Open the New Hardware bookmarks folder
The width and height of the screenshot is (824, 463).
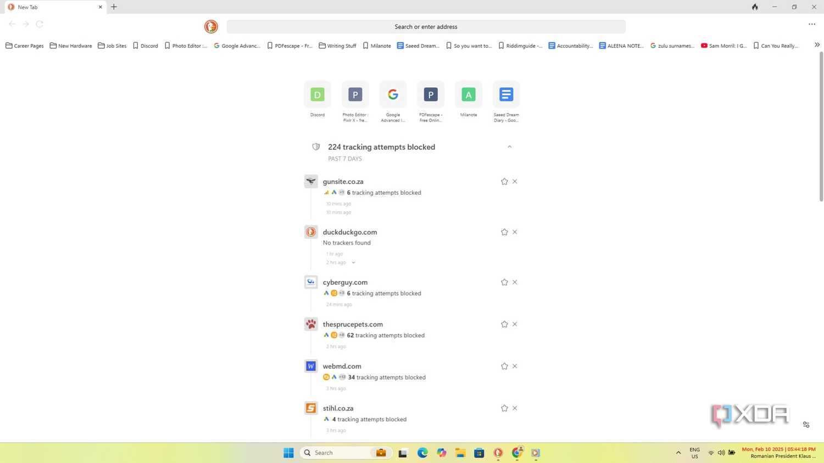click(x=71, y=46)
